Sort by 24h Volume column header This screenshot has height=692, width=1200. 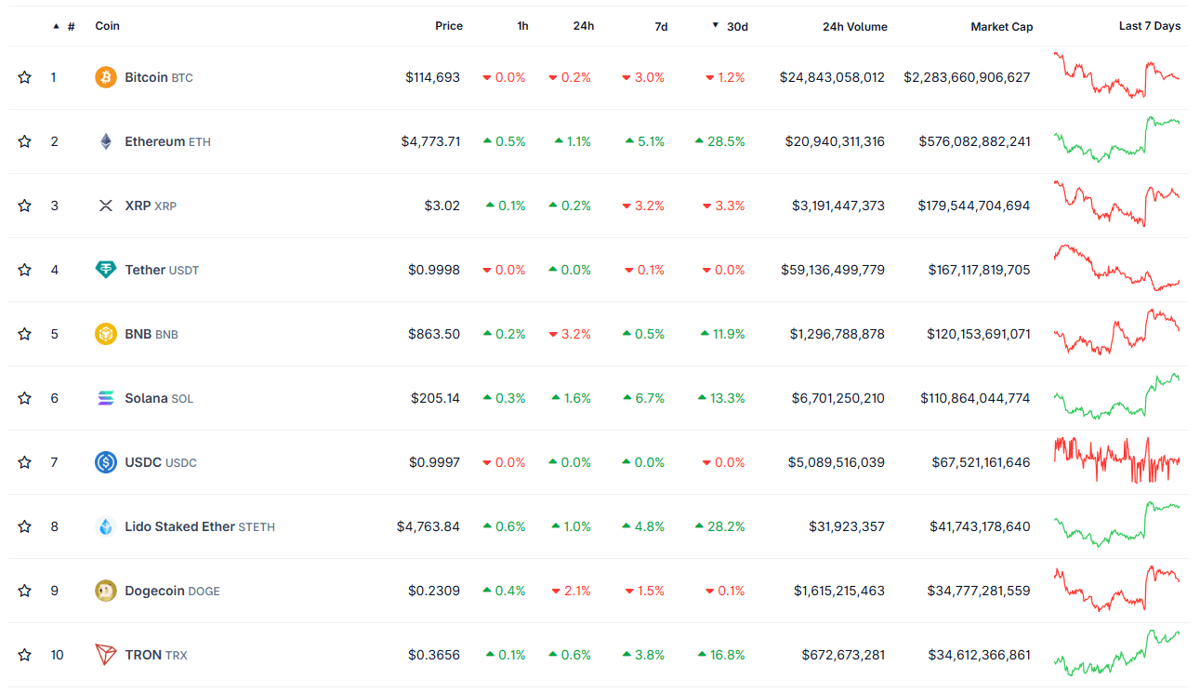855,26
